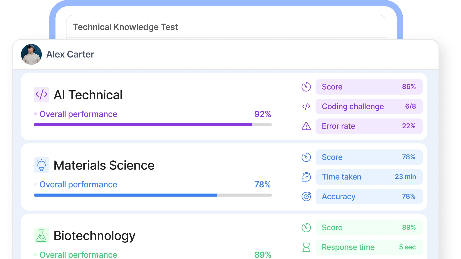Viewport: 461px width, 259px height.
Task: Click the purple AI Technical progress bar
Action: point(153,125)
